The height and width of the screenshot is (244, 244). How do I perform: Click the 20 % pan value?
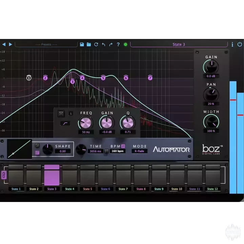tap(211, 104)
